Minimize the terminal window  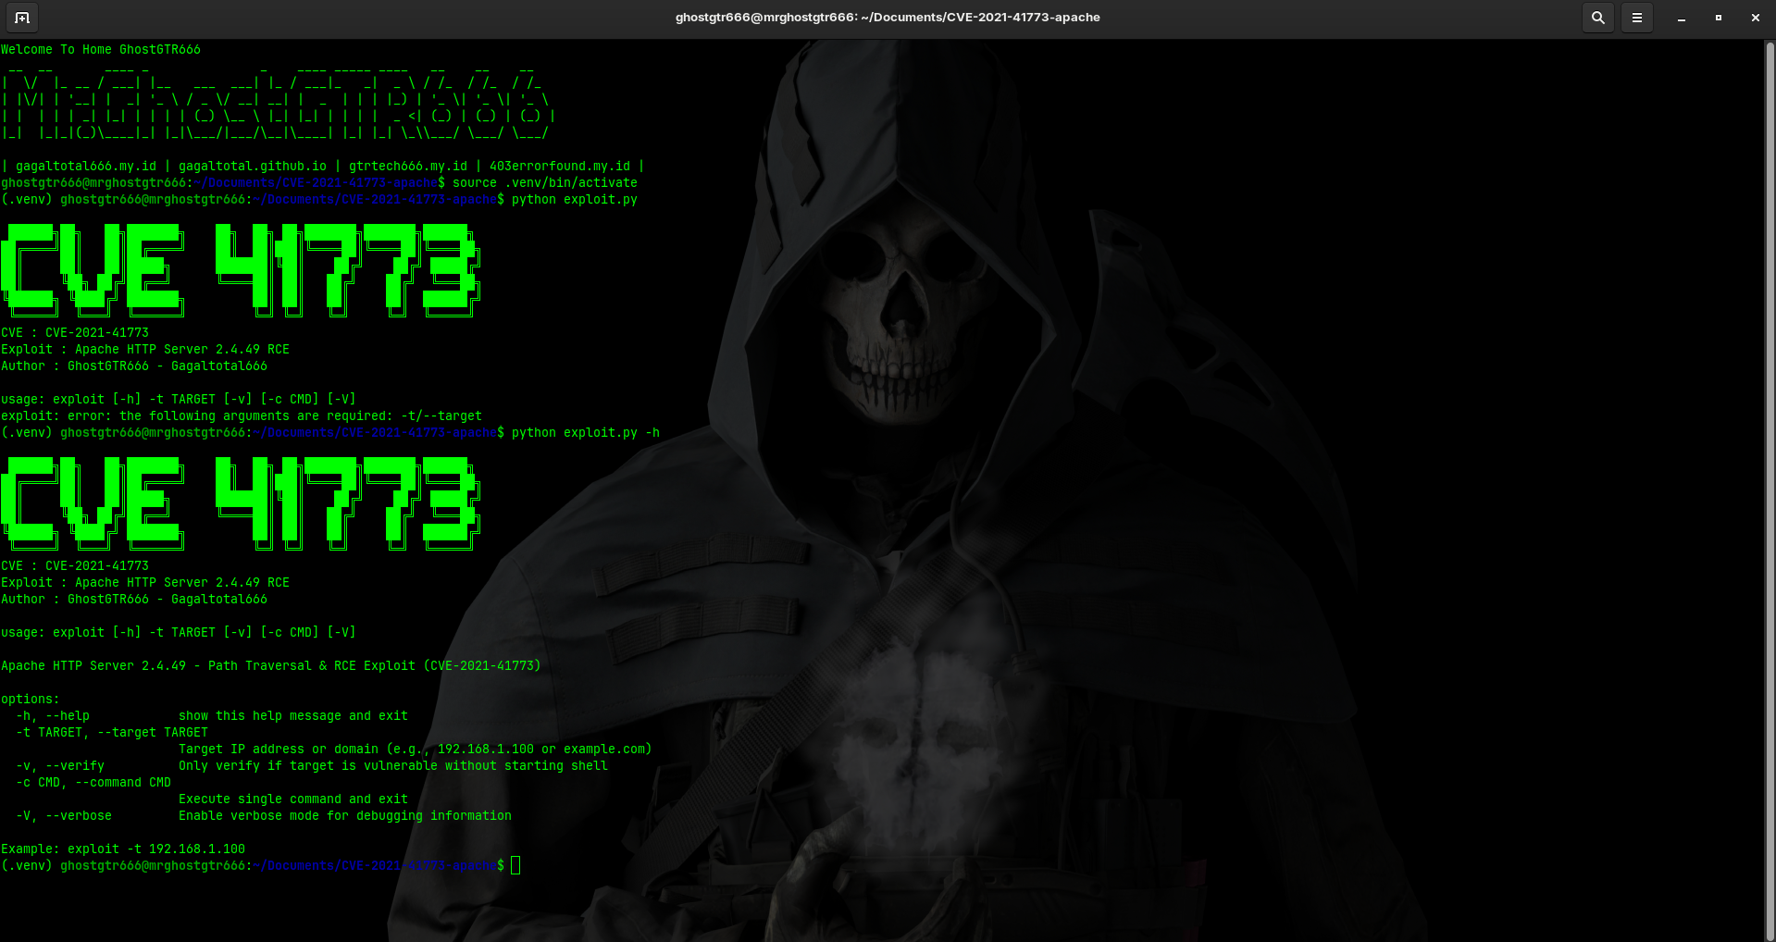pyautogui.click(x=1682, y=18)
